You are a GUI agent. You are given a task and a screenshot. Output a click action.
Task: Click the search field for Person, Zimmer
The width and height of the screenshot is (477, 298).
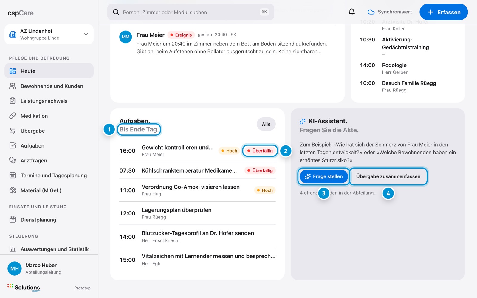coord(191,12)
